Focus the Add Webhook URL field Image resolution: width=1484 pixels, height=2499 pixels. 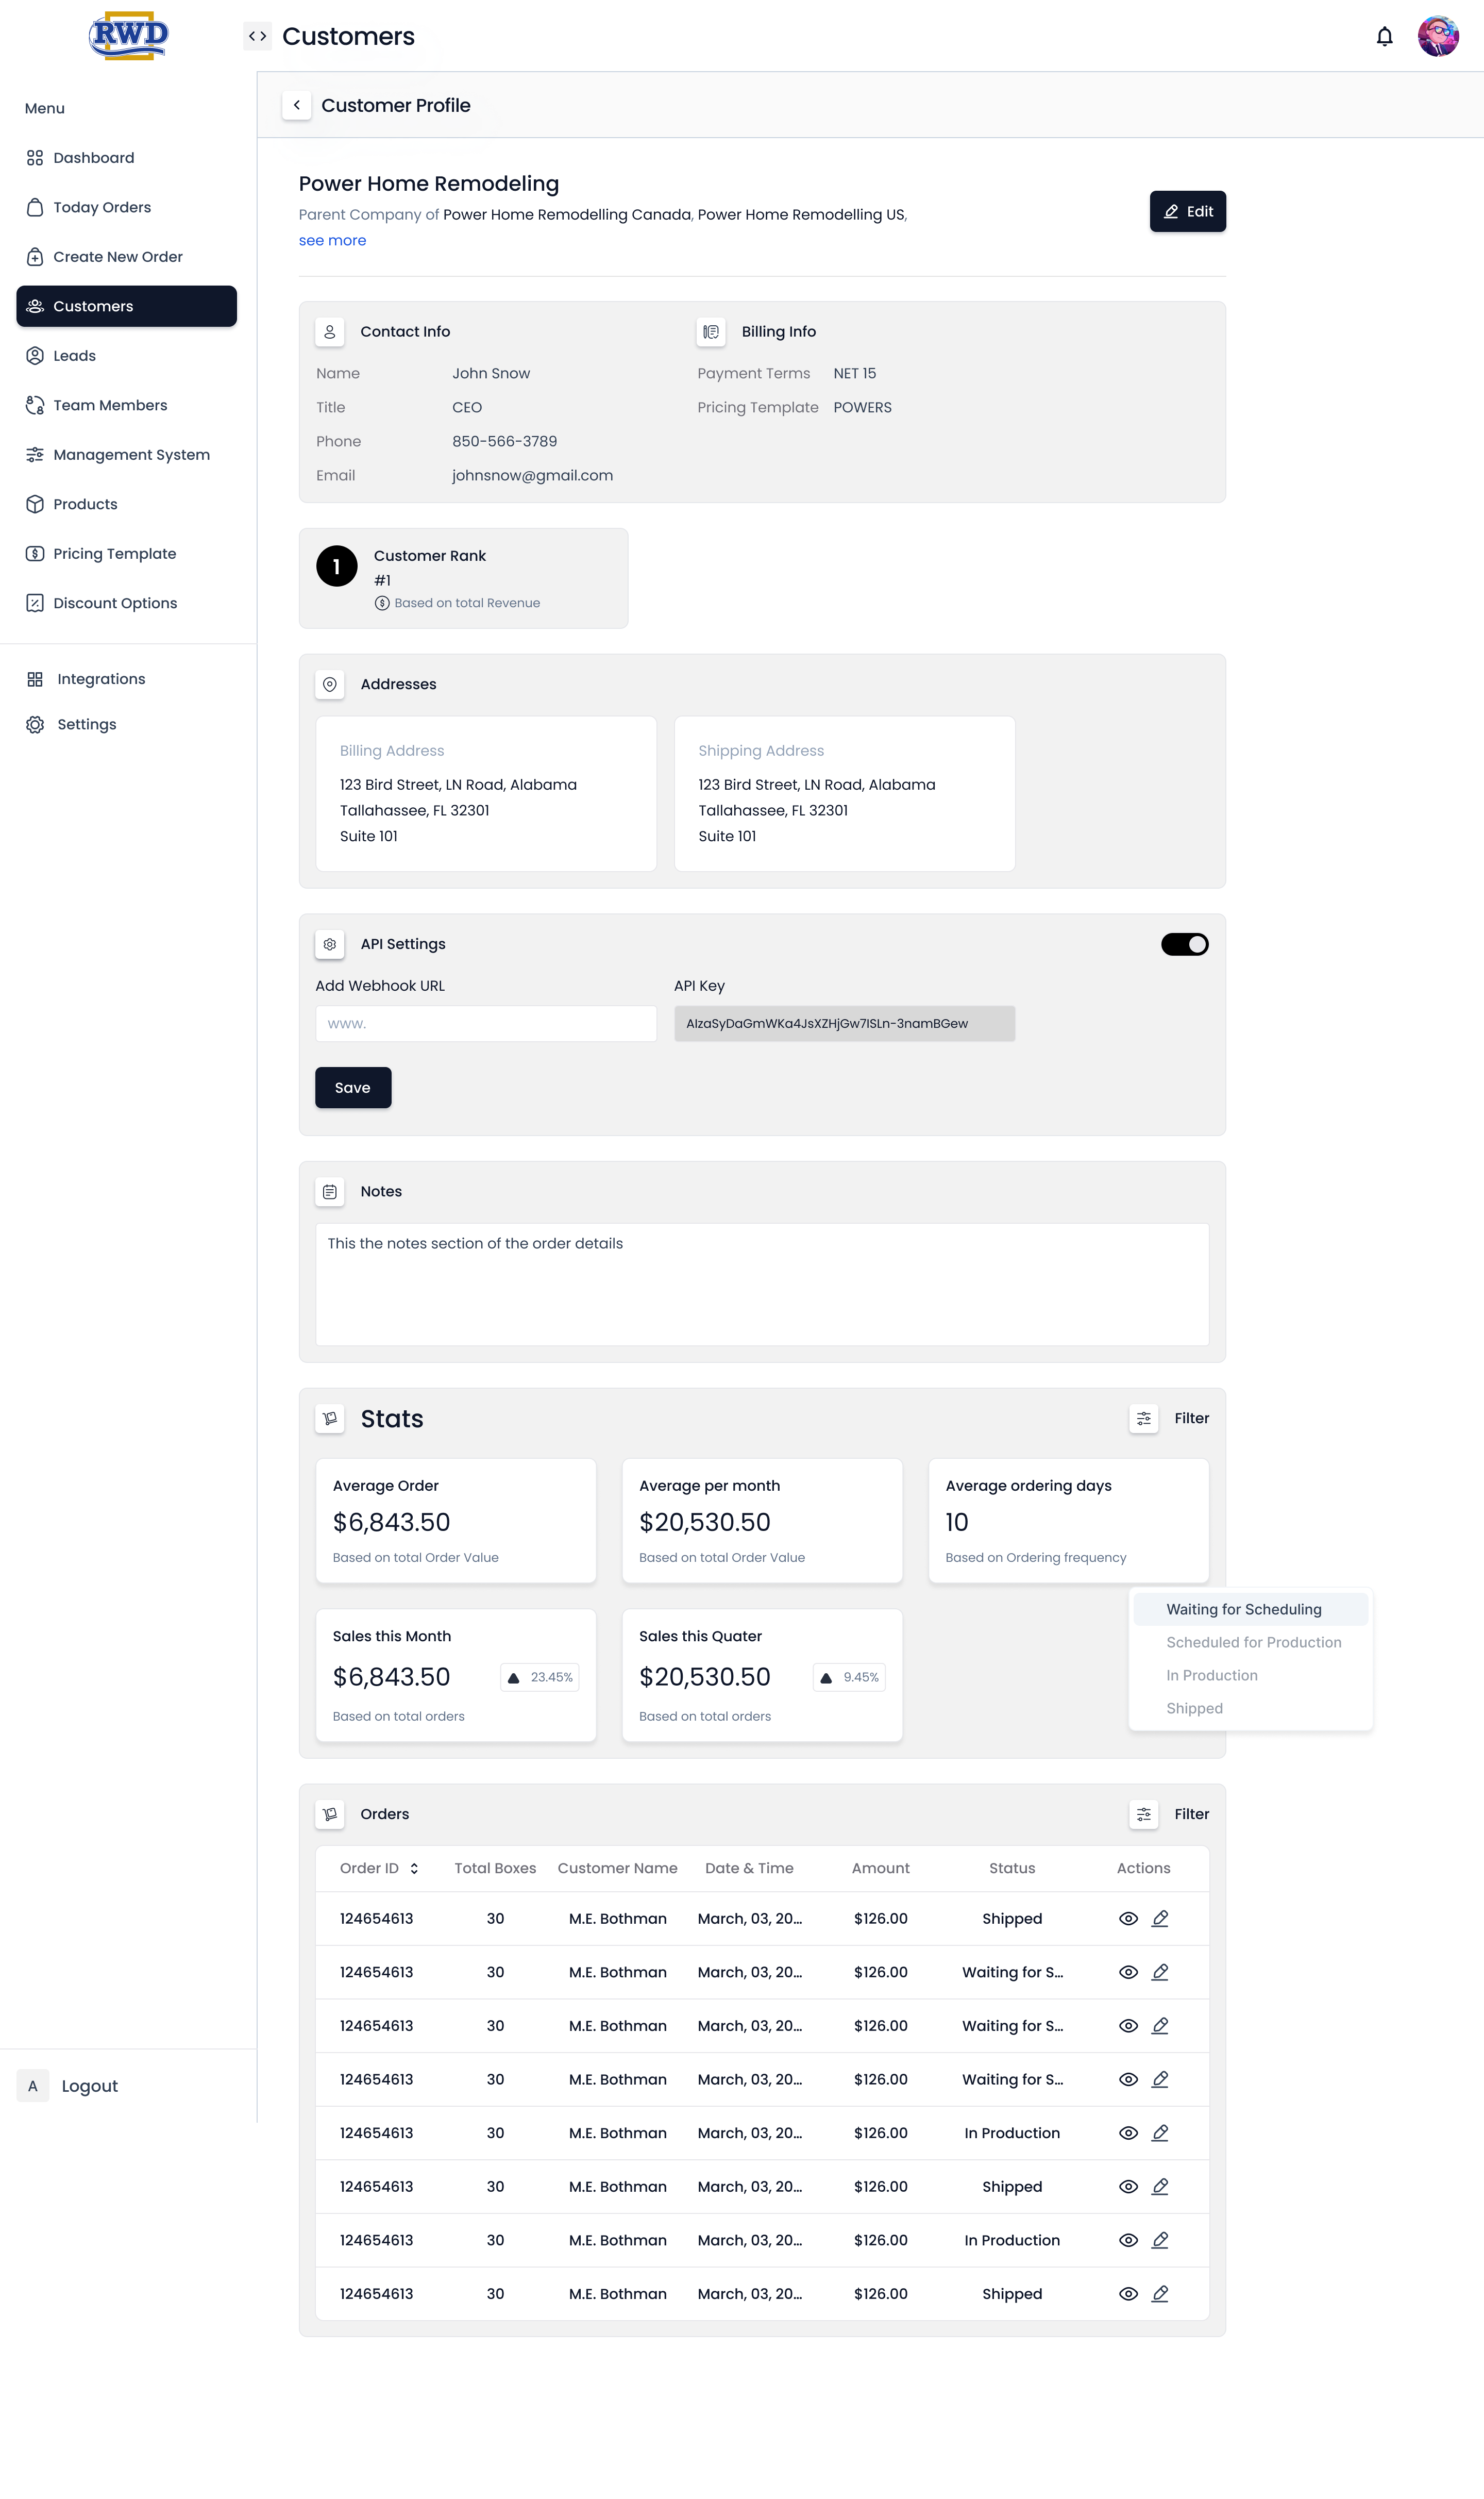(x=486, y=1023)
